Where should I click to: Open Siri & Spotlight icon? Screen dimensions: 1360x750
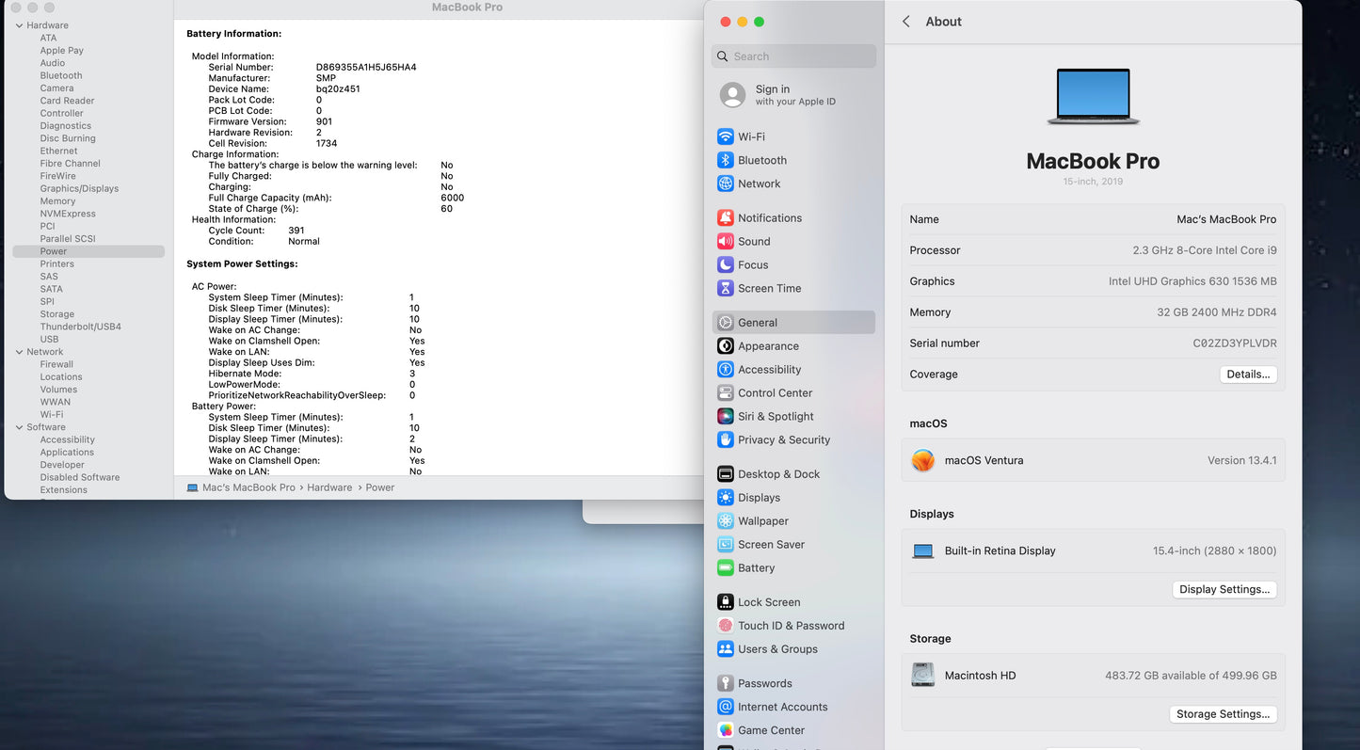pos(725,416)
